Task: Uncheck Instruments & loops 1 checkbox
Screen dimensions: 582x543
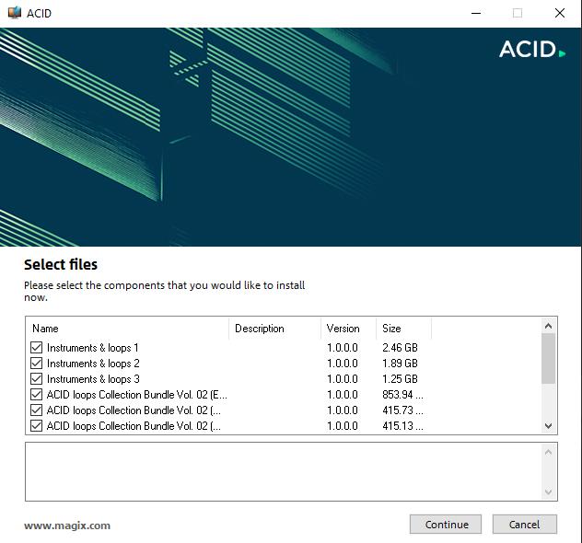Action: (x=37, y=348)
